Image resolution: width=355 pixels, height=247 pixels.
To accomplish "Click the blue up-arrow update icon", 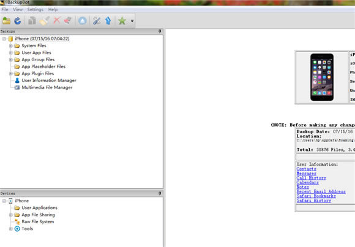I will [x=108, y=21].
